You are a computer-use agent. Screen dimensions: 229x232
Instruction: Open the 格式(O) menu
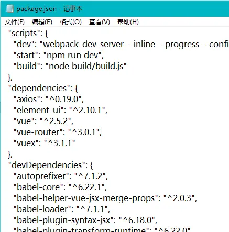coord(71,22)
